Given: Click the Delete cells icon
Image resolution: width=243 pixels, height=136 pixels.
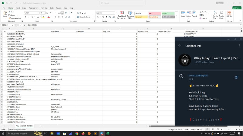Looking at the screenshot, I should 189,13.
